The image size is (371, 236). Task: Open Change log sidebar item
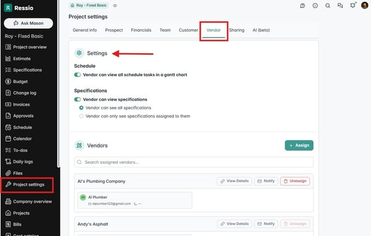pos(21,93)
